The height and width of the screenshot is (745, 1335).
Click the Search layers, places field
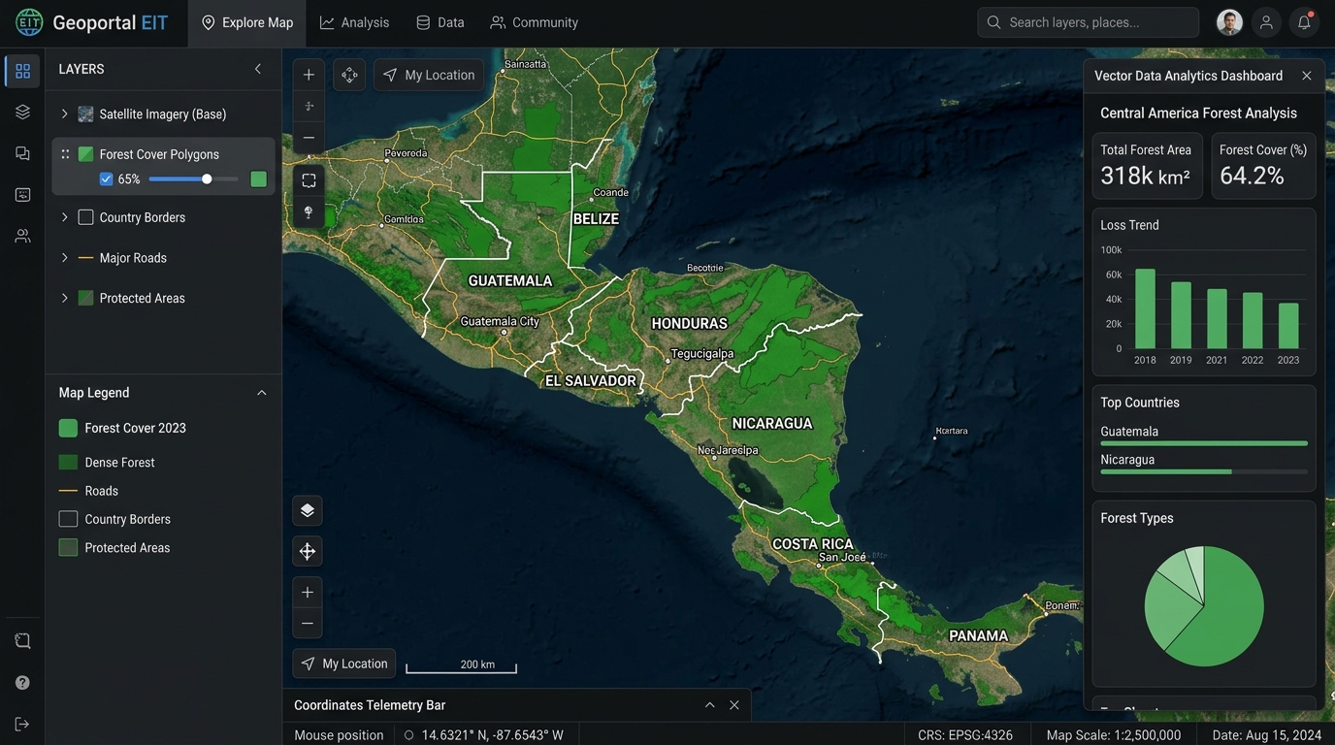1089,22
